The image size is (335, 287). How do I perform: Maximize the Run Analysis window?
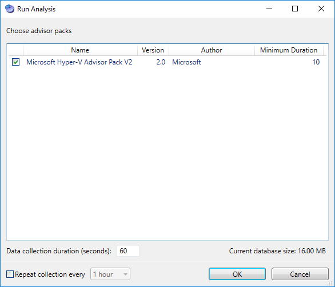click(295, 9)
